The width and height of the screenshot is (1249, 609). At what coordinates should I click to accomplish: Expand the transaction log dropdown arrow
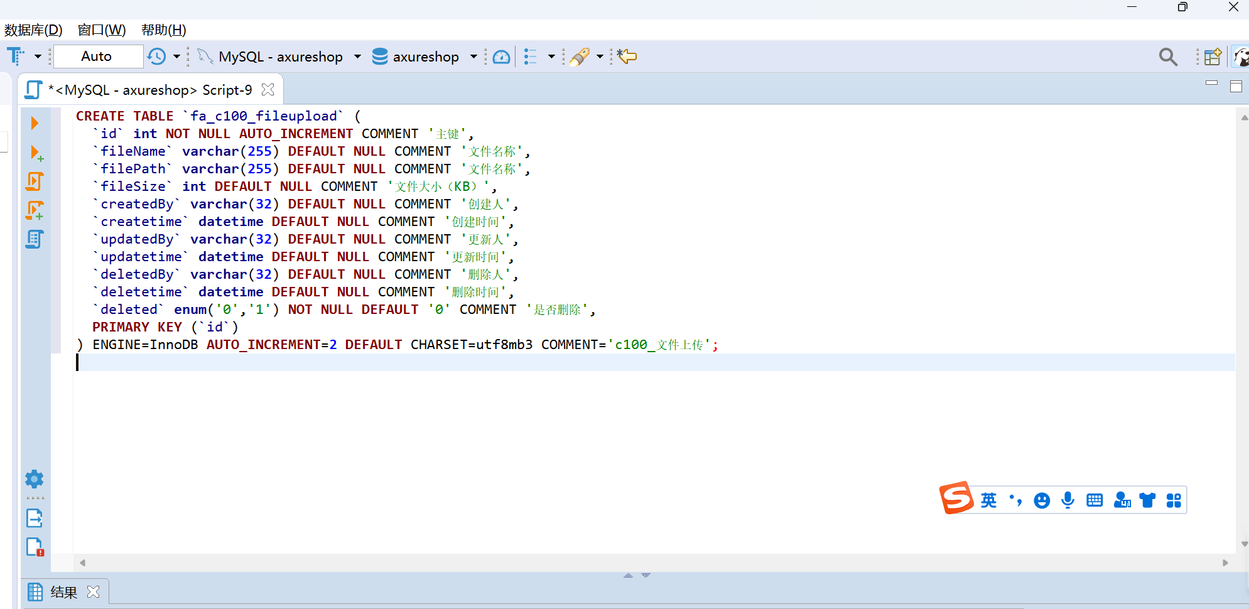(x=177, y=57)
